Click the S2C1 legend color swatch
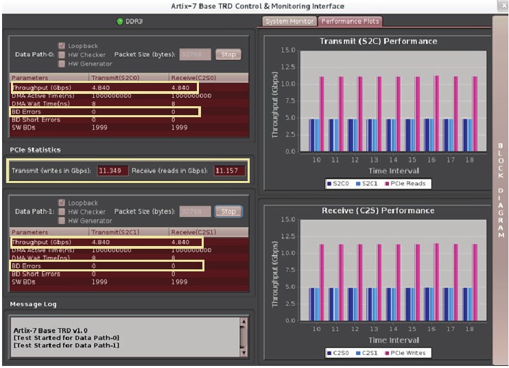Screen dimensions: 509x368 pos(358,184)
